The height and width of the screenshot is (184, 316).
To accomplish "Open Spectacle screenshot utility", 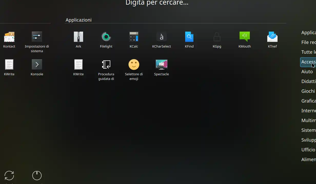I will pos(161,66).
